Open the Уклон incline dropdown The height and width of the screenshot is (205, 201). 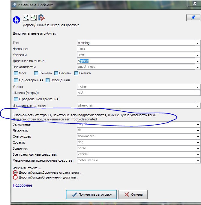pyautogui.click(x=198, y=87)
